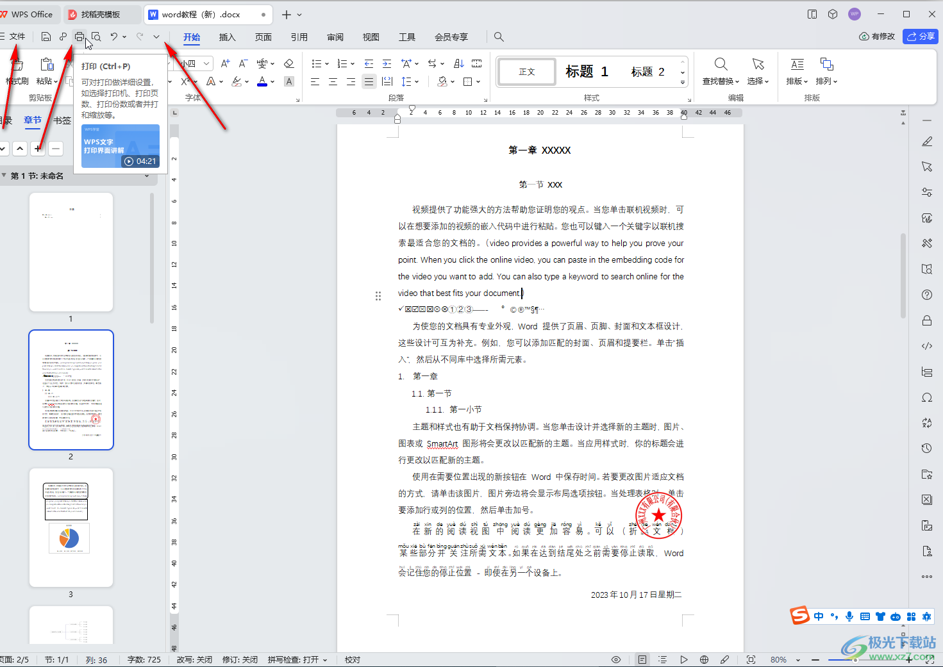Expand the customize quick access toolbar chevron

(156, 37)
